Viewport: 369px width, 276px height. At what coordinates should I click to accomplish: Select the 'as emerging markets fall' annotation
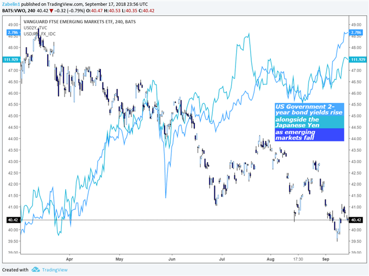point(309,134)
